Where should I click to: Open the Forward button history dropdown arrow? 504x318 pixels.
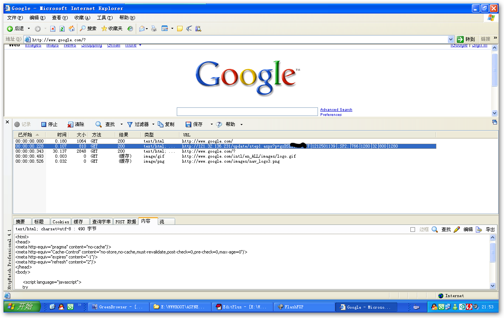tap(45, 29)
